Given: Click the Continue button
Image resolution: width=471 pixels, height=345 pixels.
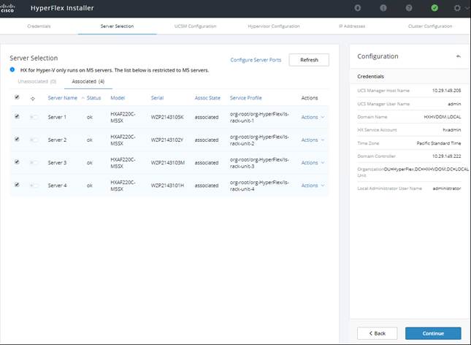Looking at the screenshot, I should pos(433,333).
